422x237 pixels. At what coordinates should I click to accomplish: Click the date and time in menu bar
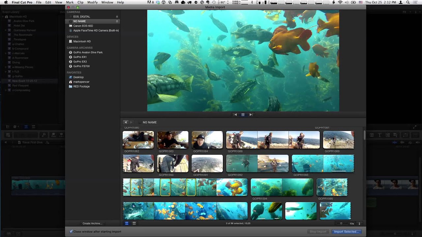tap(380, 2)
